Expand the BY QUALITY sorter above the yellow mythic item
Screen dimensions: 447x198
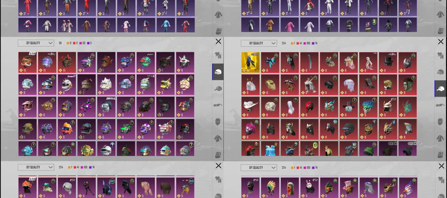pos(259,43)
